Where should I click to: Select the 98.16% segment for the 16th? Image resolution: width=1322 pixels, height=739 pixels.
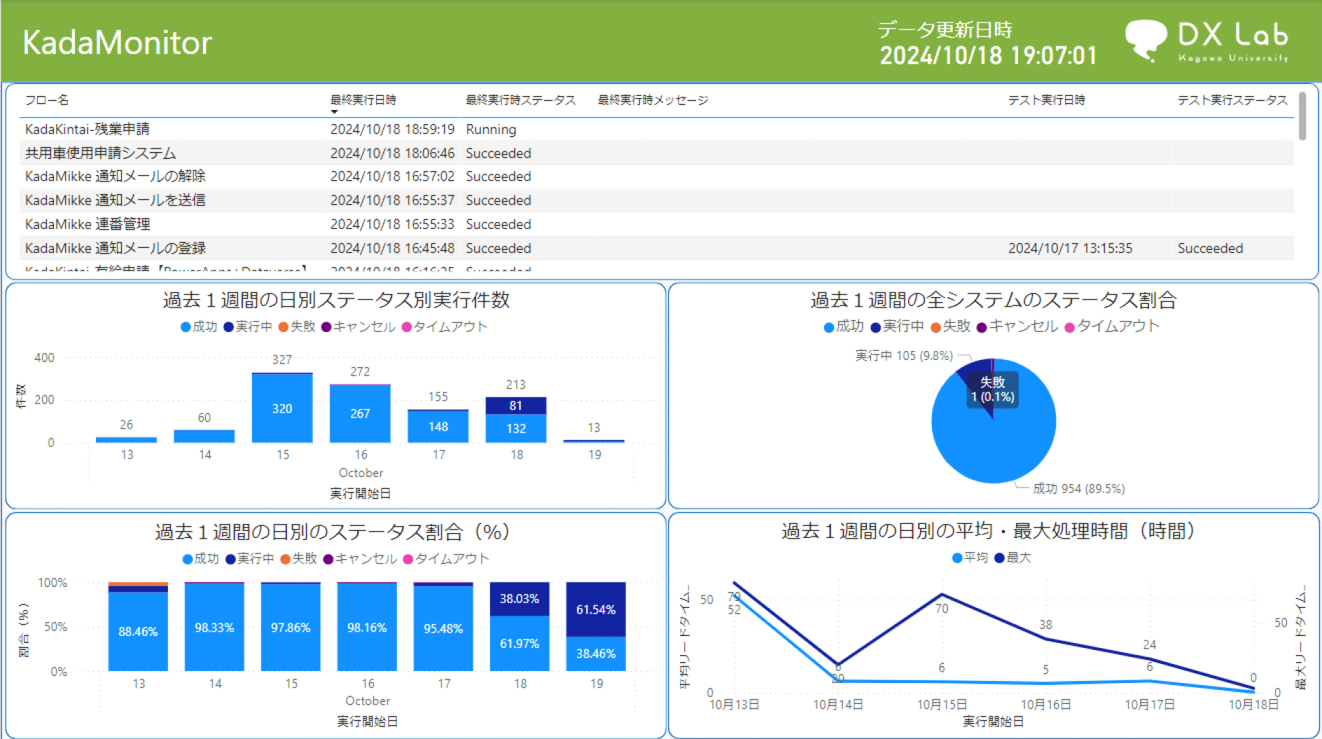(x=367, y=628)
